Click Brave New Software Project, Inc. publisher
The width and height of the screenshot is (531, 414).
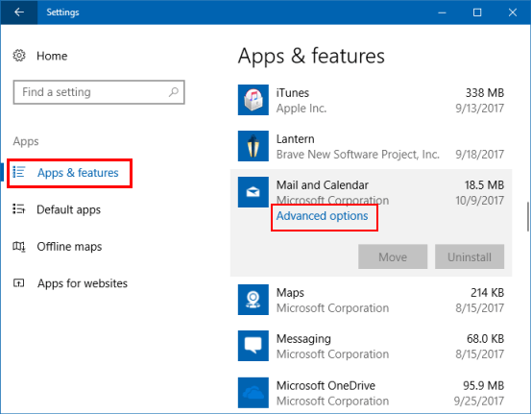[357, 155]
